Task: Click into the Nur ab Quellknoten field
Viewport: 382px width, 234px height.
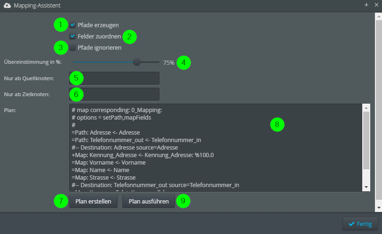Action: 114,78
